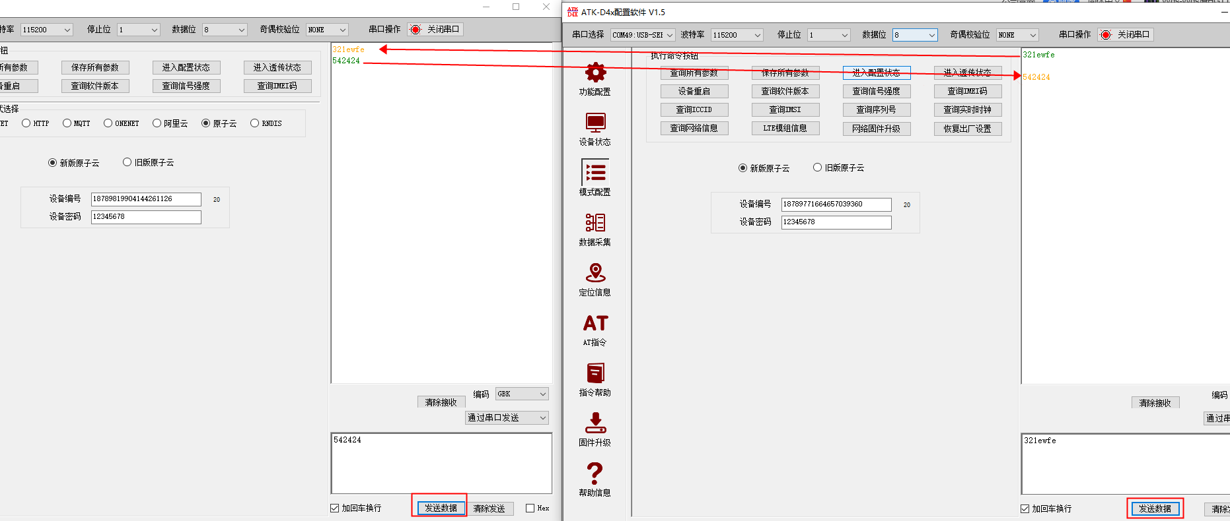Select the 旧版原子云 radio button in right window
Screen dimensions: 1230x521
pyautogui.click(x=818, y=168)
